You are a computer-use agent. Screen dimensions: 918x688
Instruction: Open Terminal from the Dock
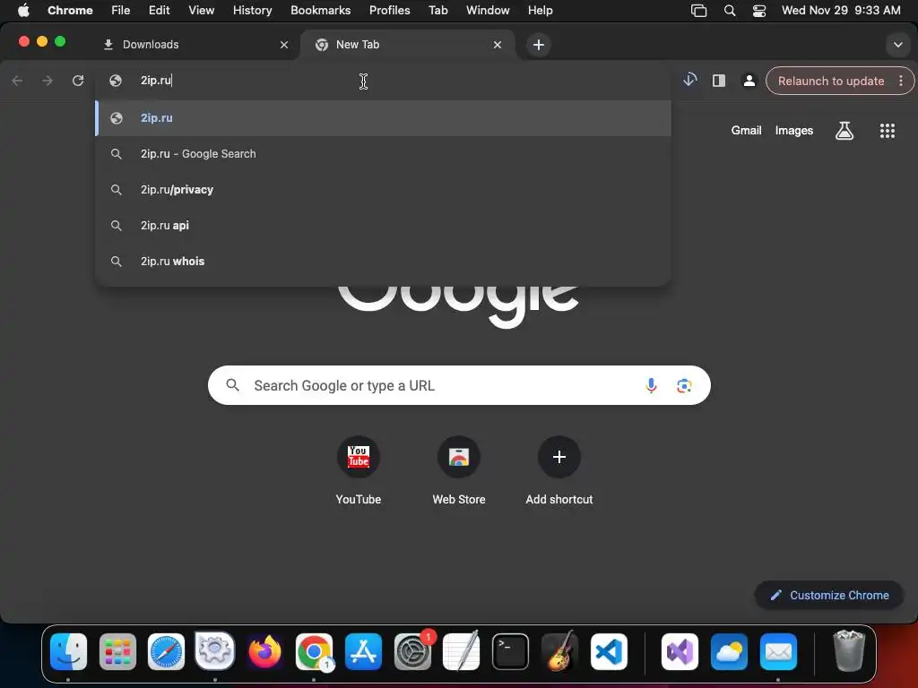click(510, 651)
